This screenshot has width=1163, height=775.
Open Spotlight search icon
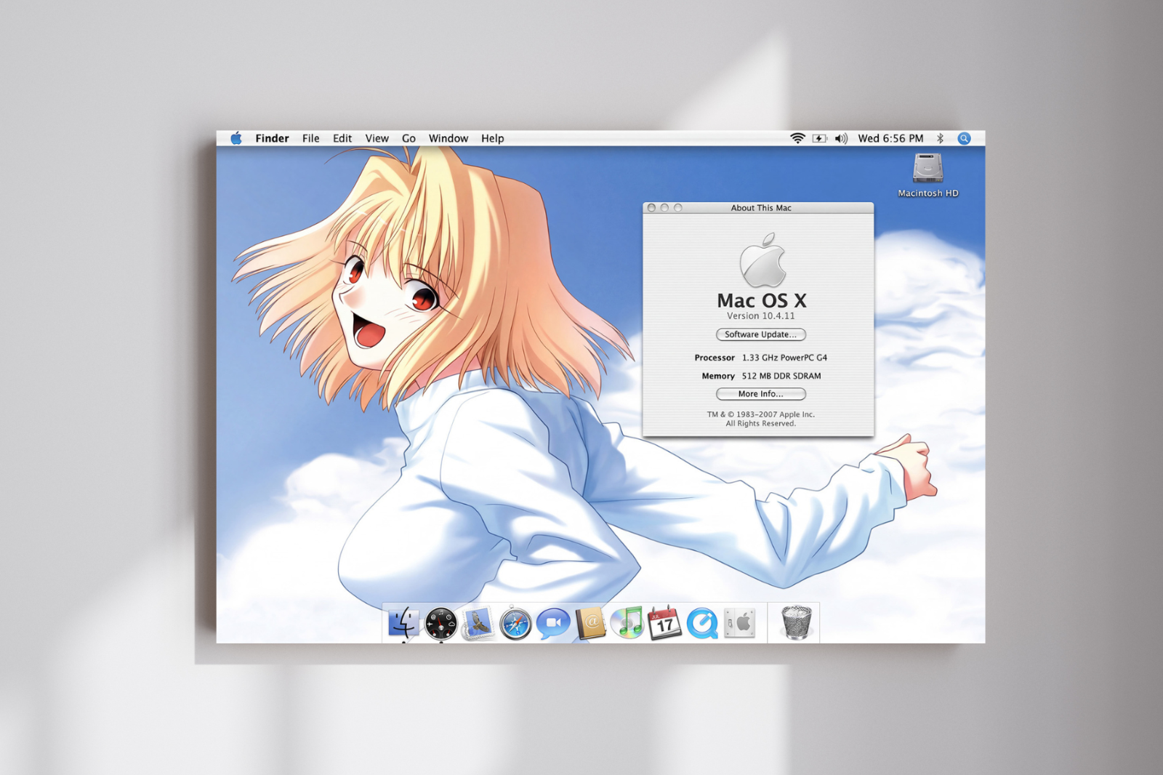(964, 138)
